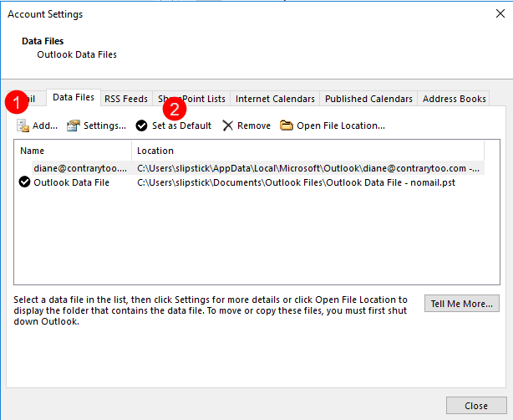The width and height of the screenshot is (513, 420).
Task: Close the Account Settings dialog with X
Action: (x=500, y=13)
